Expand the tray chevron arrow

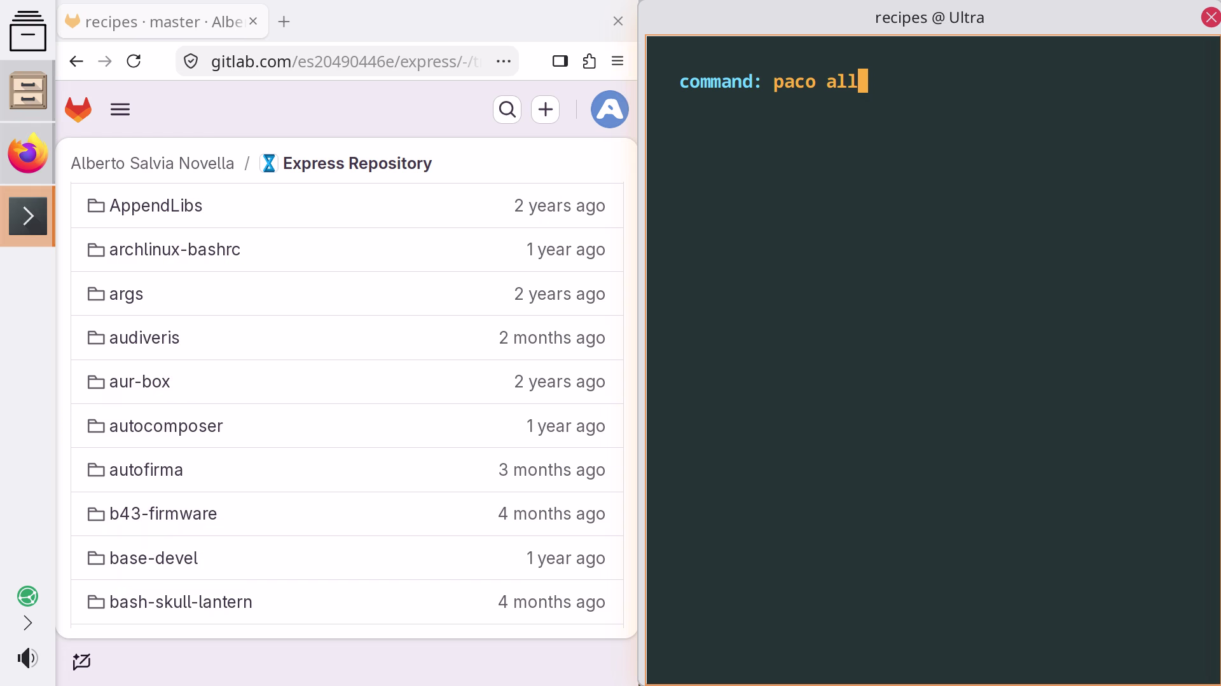pyautogui.click(x=27, y=623)
